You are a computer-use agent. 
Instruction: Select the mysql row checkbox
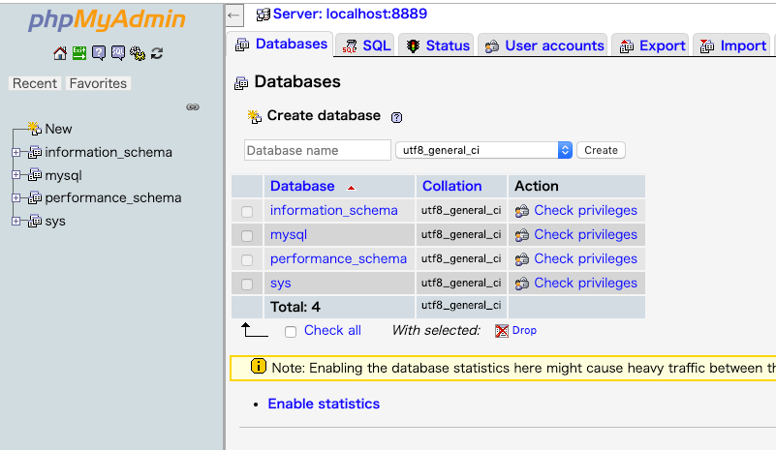pyautogui.click(x=247, y=236)
